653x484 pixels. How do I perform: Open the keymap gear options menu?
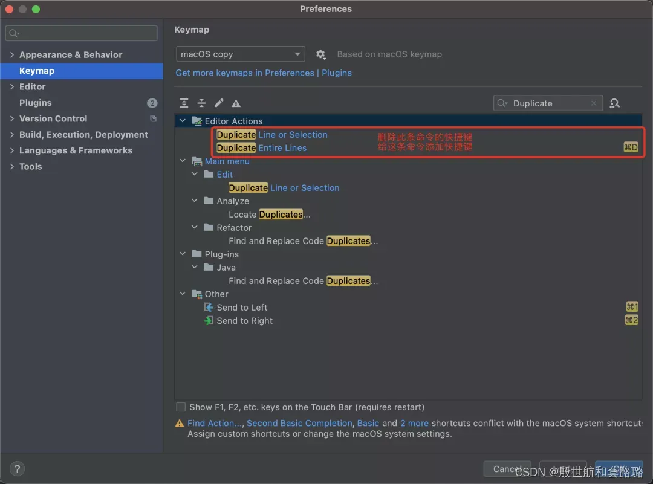click(320, 54)
